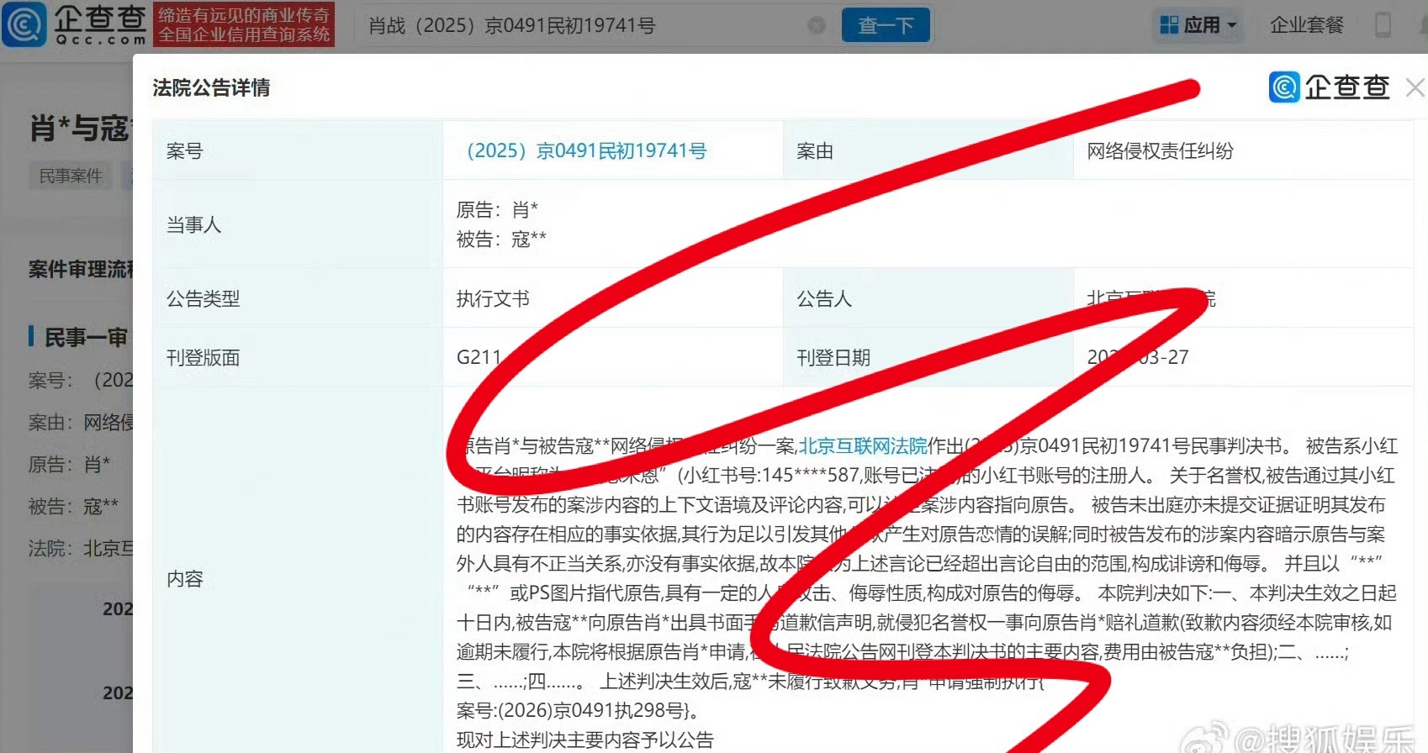Click the 被告: 寇** party text in dialog

click(x=501, y=239)
